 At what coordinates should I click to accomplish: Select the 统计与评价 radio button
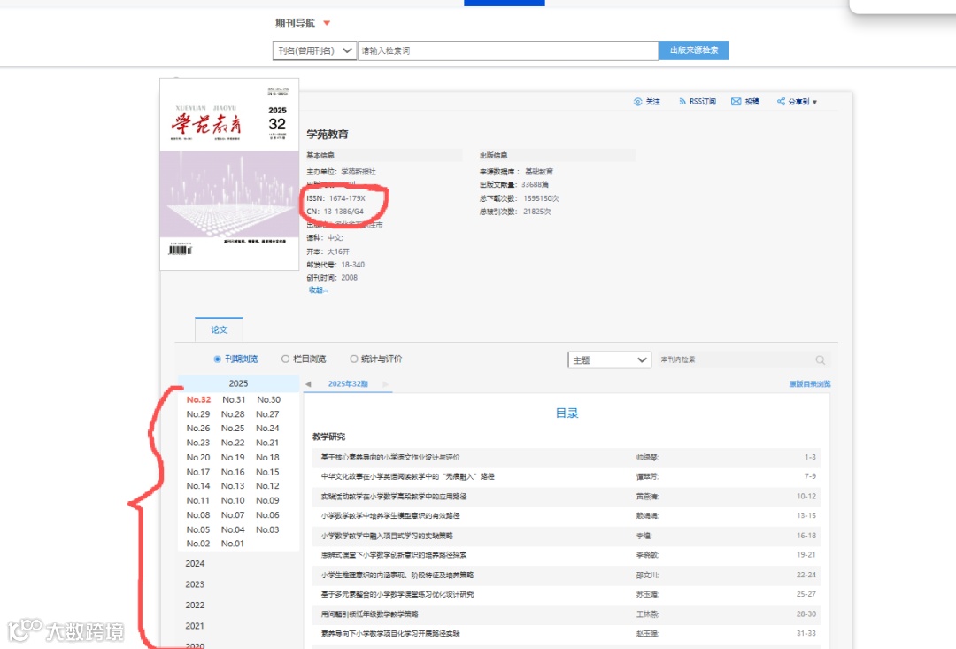(x=353, y=359)
